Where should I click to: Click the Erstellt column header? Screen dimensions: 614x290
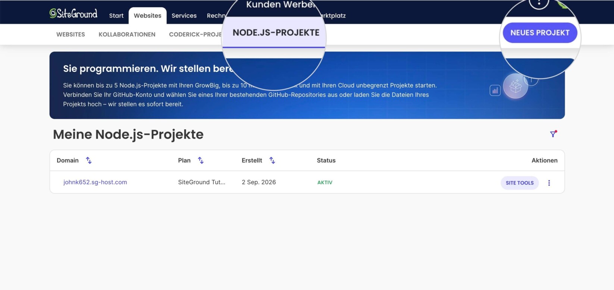[x=252, y=160]
